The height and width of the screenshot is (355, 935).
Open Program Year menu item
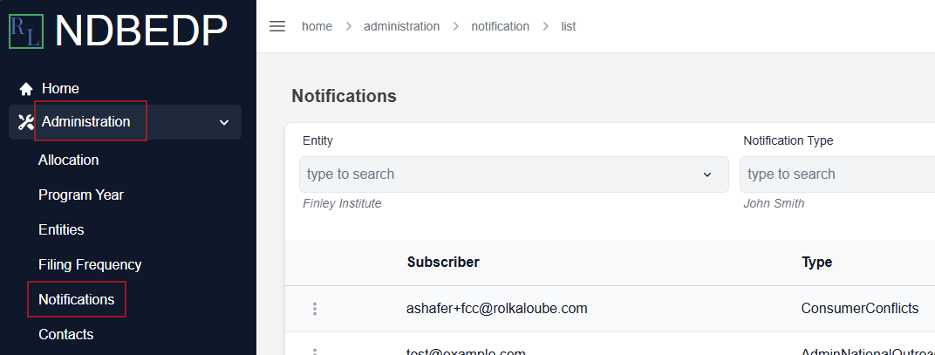(x=81, y=195)
